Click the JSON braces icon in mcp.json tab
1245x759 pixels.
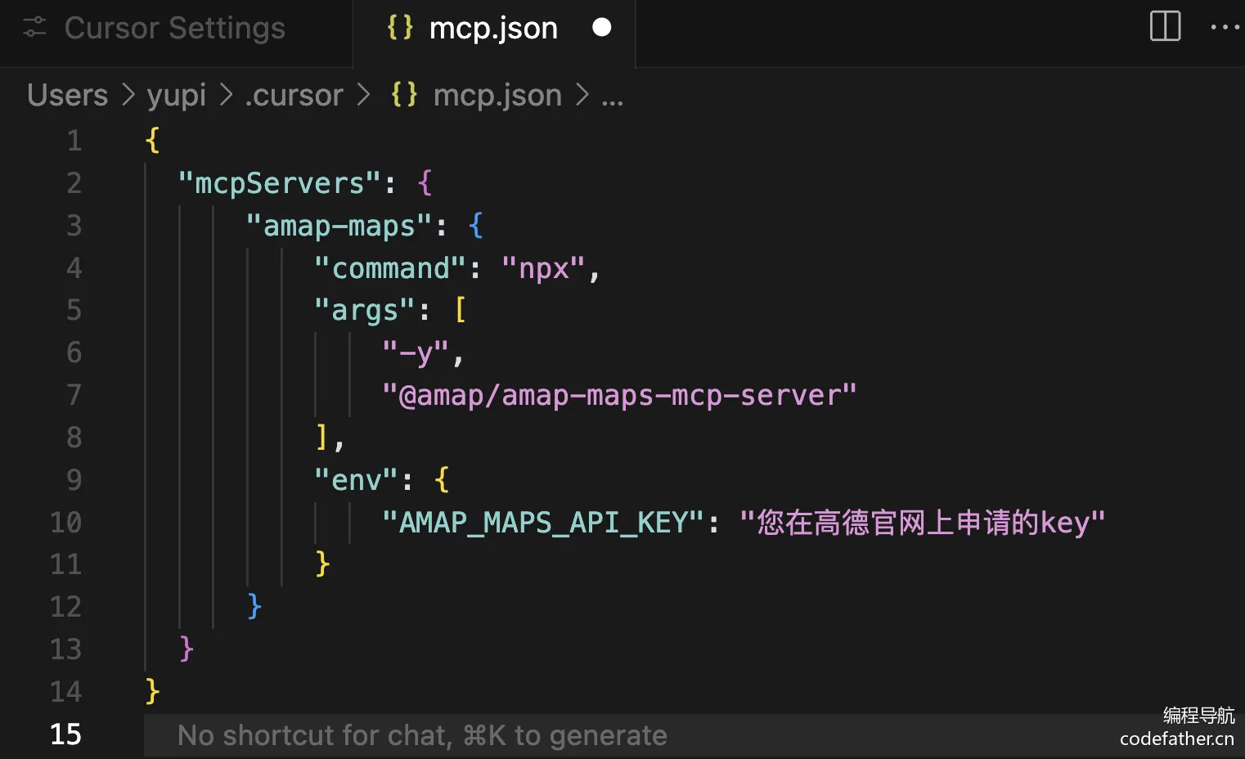(400, 27)
